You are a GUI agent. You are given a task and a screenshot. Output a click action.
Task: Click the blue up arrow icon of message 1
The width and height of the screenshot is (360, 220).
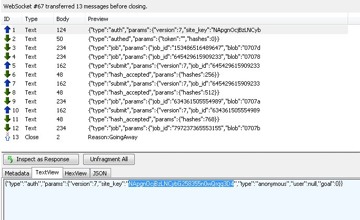(7, 29)
